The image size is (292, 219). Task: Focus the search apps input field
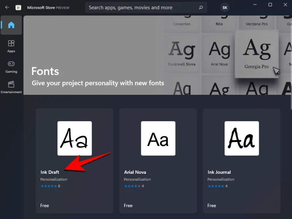pos(146,7)
